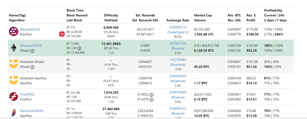Click Nicehash-KawPow profit value $14.13
This screenshot has width=307, height=119.
pos(251,83)
